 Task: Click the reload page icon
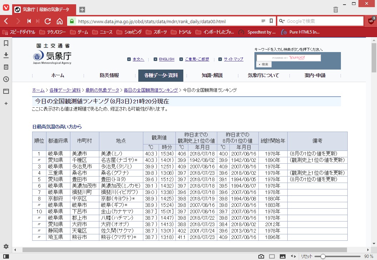pyautogui.click(x=48, y=21)
